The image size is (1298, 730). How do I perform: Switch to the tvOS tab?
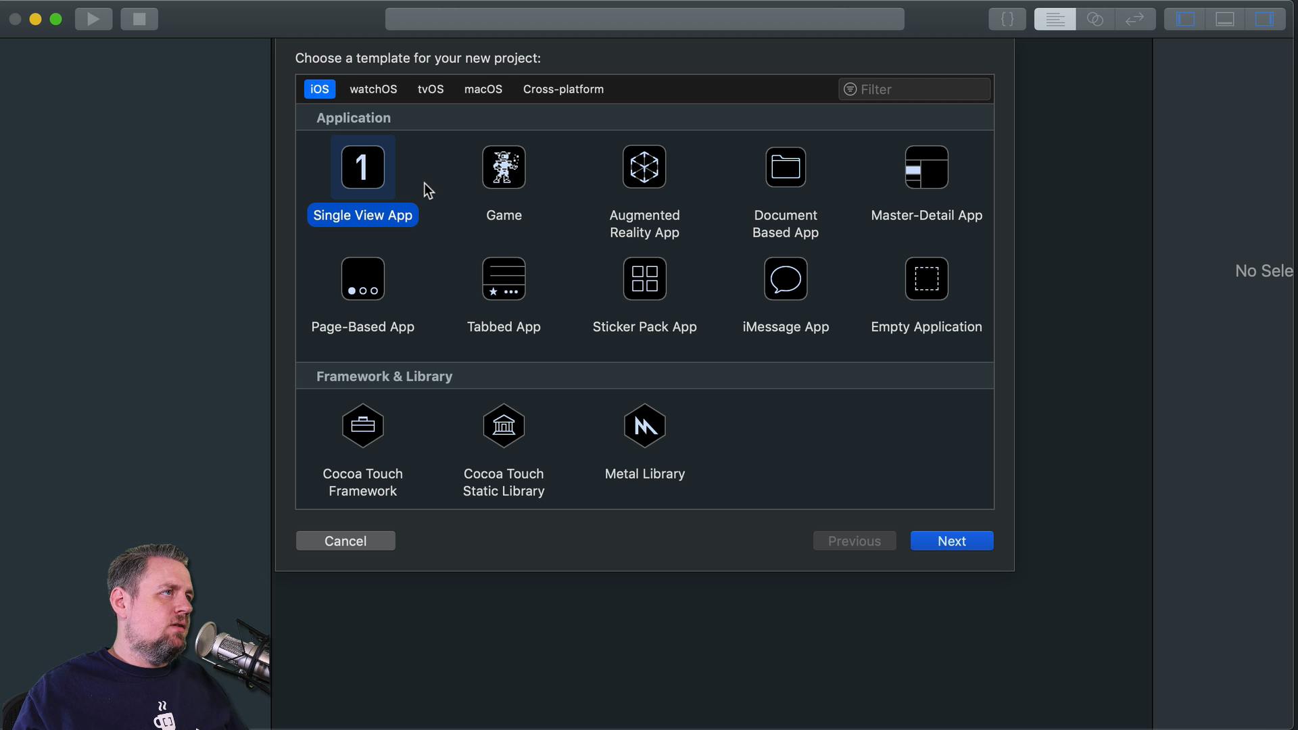(431, 89)
